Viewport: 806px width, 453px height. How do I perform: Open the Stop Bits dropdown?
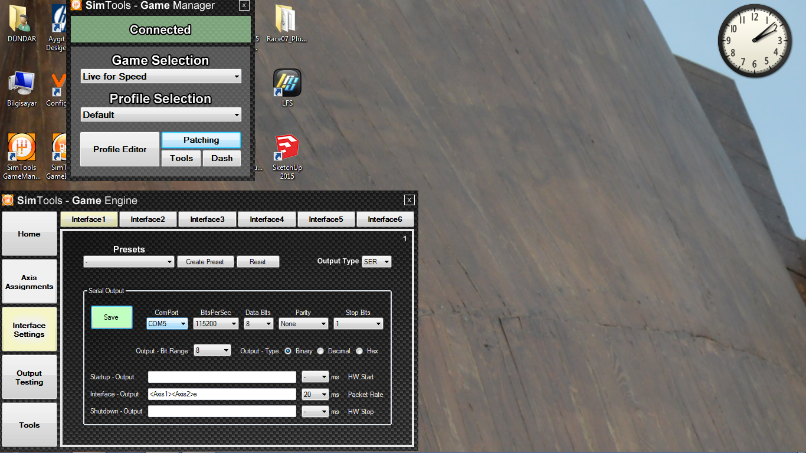pyautogui.click(x=358, y=324)
